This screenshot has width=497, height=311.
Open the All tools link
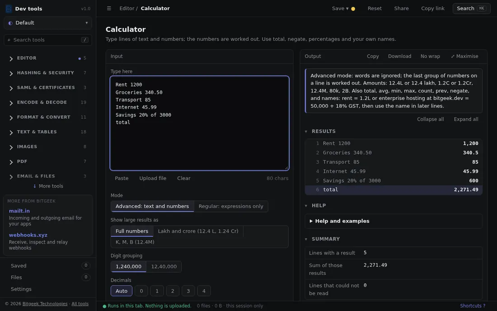click(x=80, y=304)
